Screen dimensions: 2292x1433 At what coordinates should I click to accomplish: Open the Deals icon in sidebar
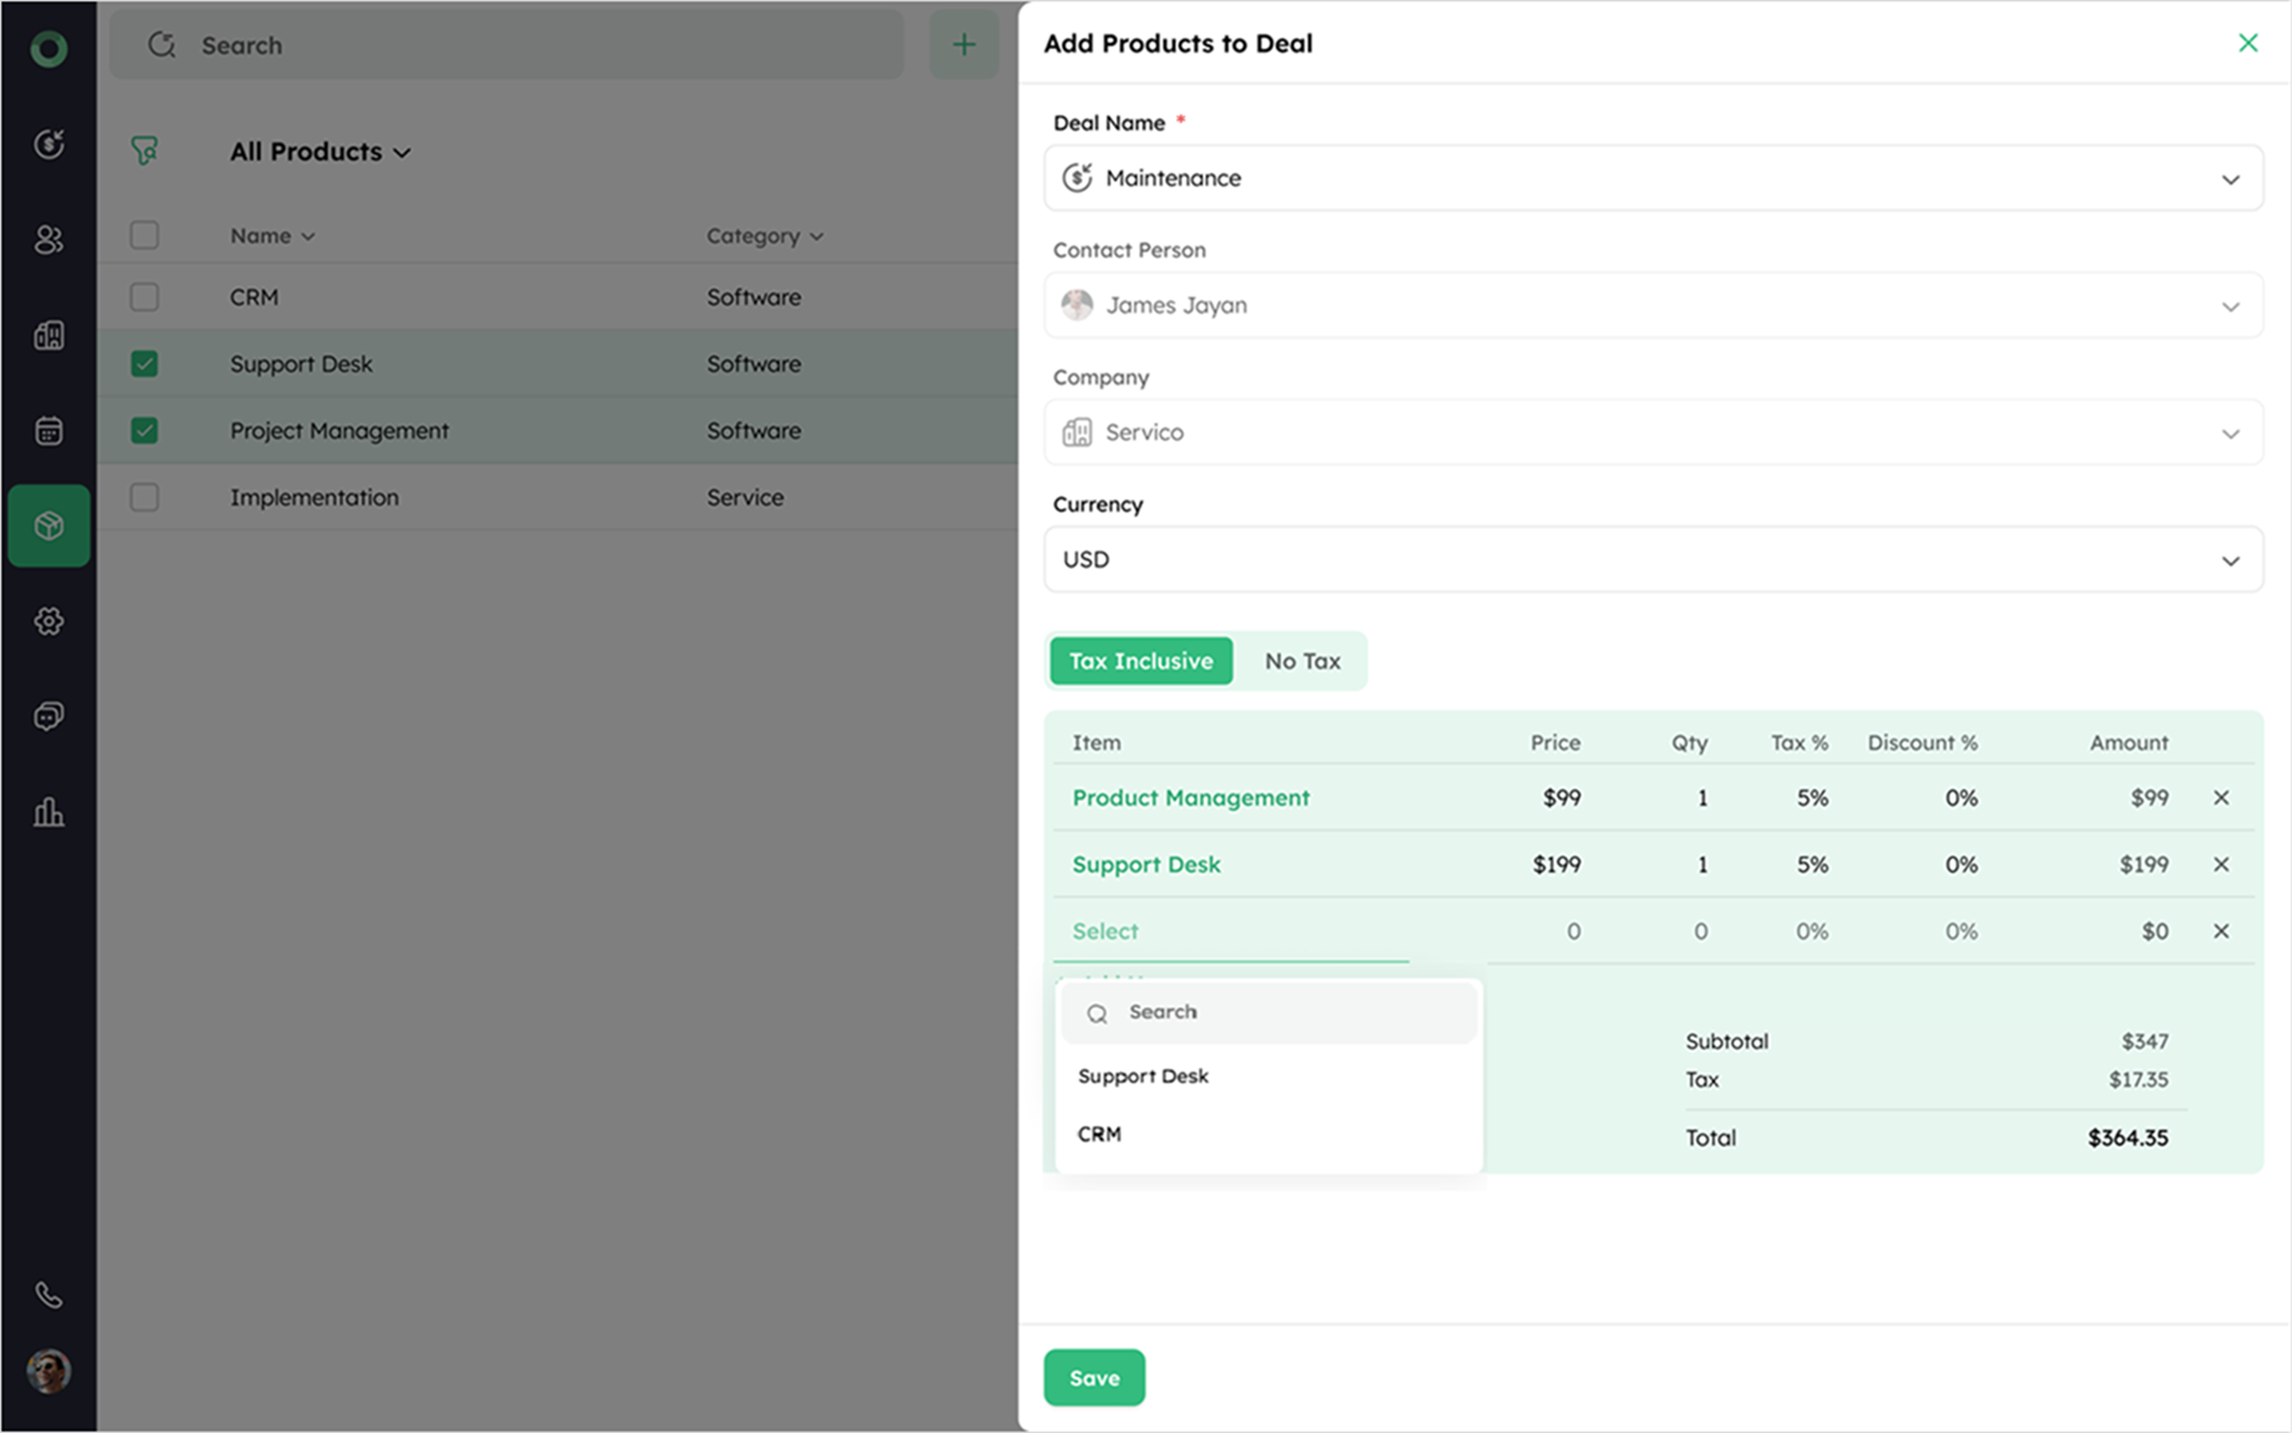(48, 144)
